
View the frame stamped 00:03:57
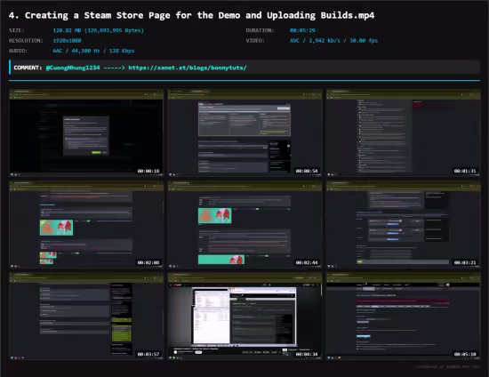coord(86,317)
